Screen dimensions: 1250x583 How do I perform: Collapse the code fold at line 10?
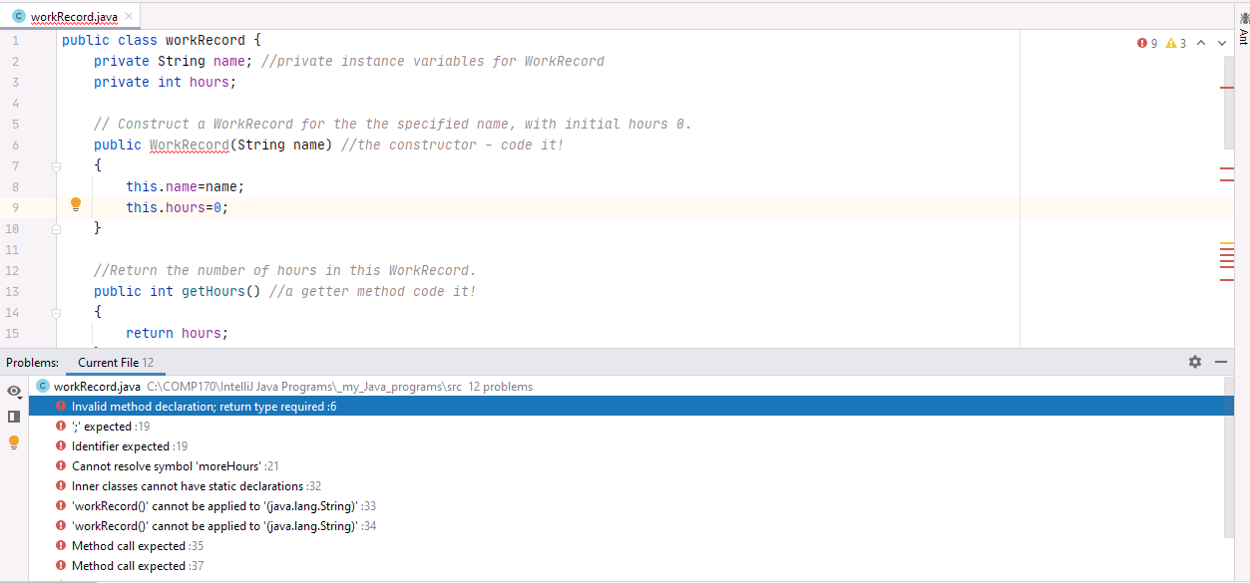55,228
